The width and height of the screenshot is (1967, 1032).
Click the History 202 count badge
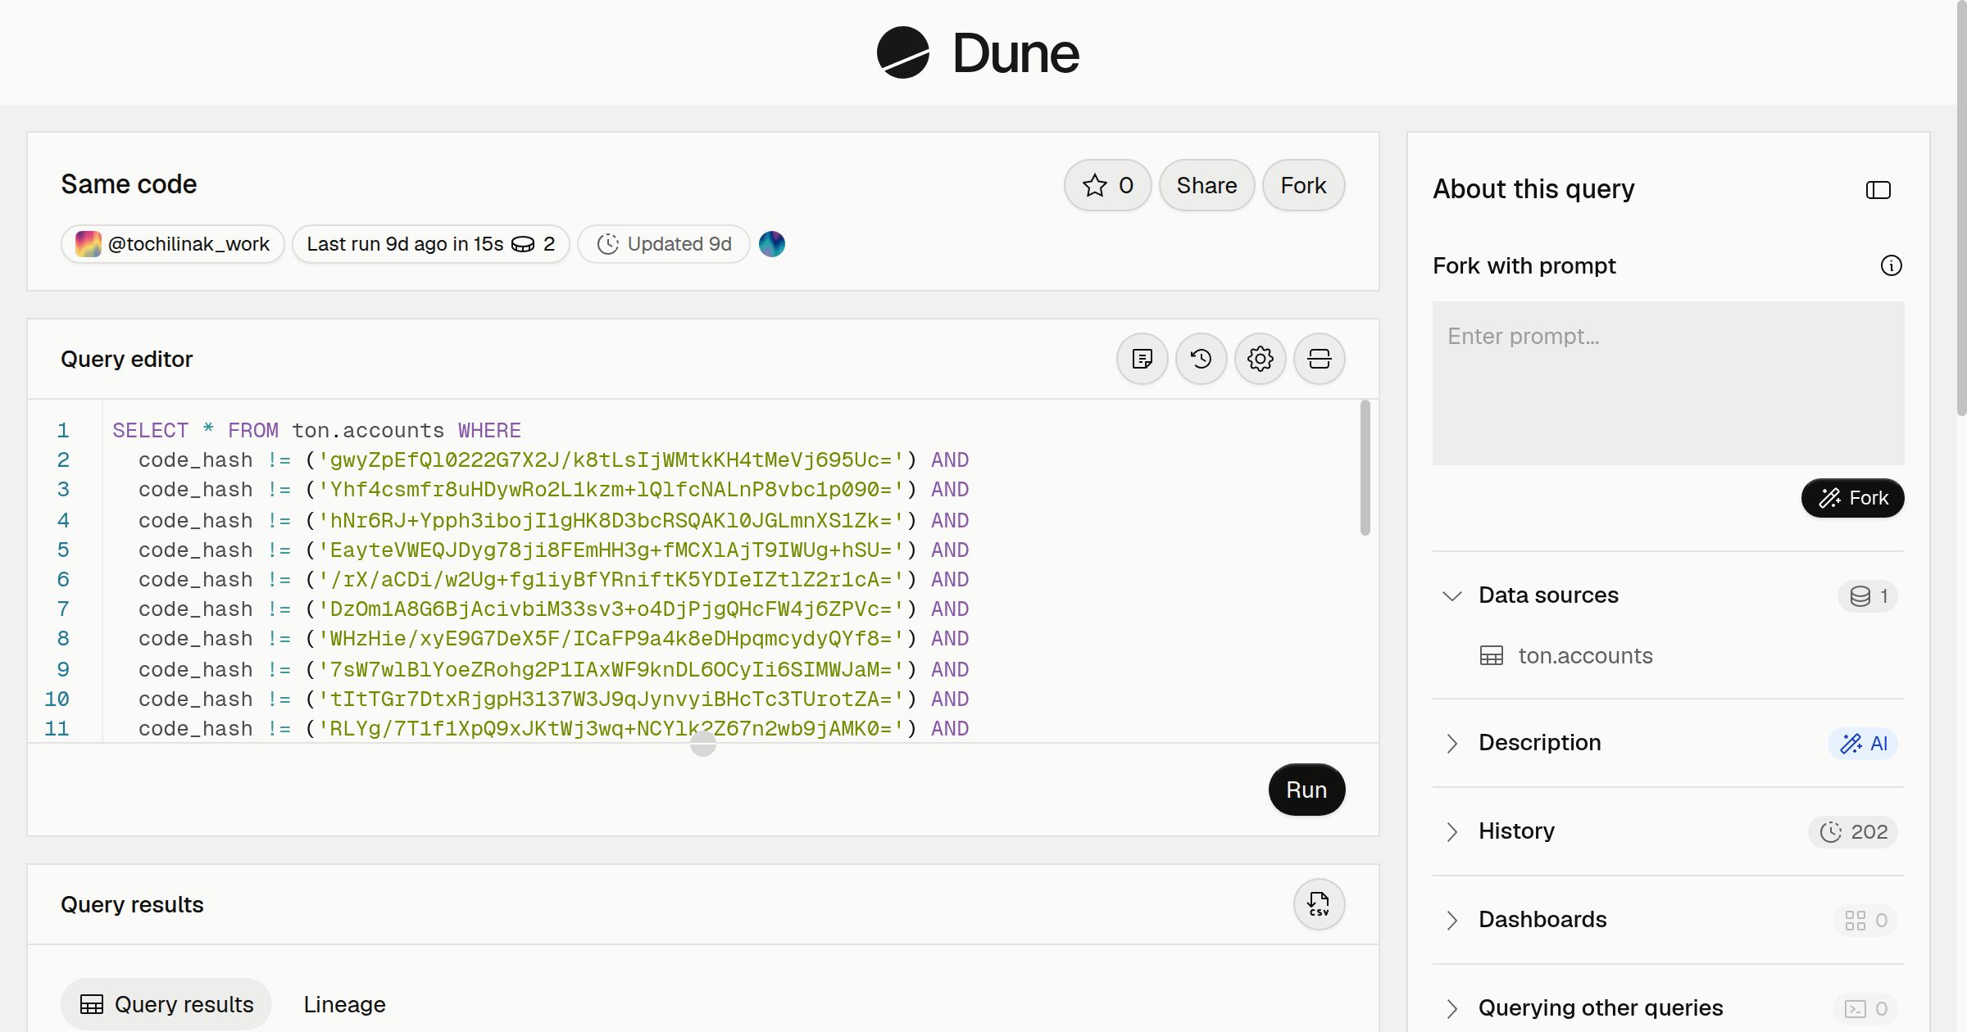(1853, 832)
